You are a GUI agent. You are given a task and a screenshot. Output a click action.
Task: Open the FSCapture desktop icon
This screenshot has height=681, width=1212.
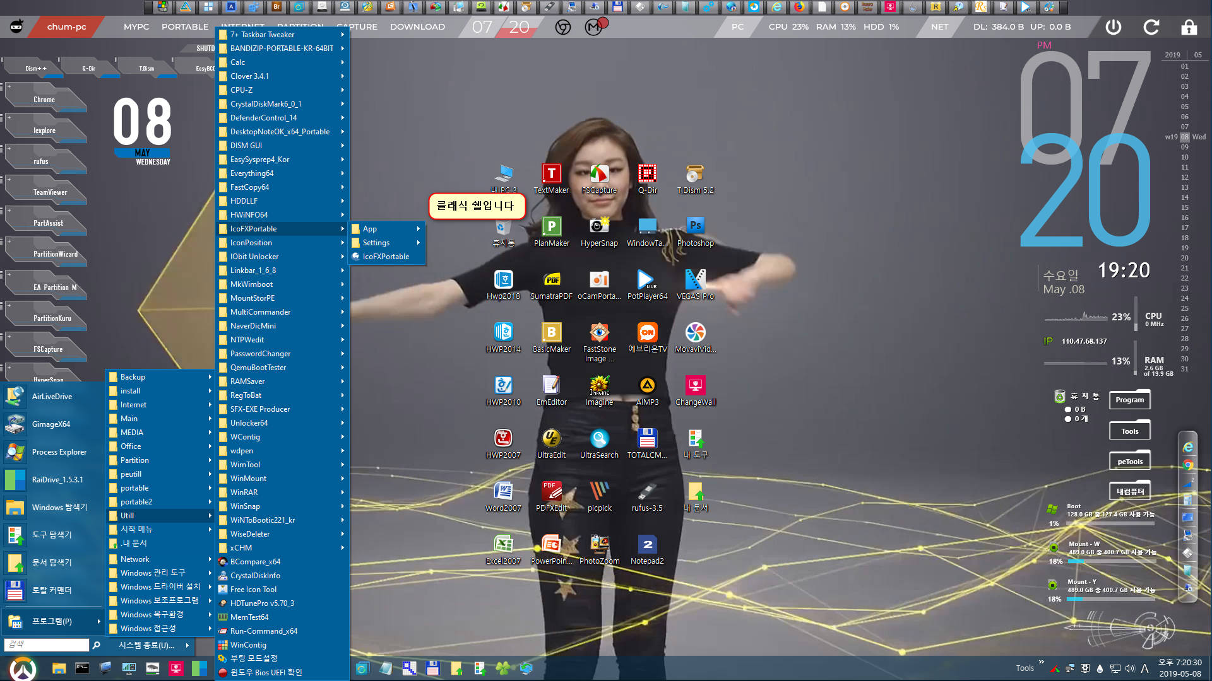[599, 178]
